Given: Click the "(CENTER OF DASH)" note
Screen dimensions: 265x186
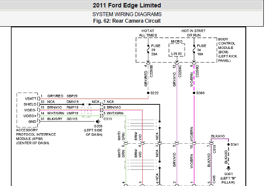Looking at the screenshot, I should tap(32, 143).
